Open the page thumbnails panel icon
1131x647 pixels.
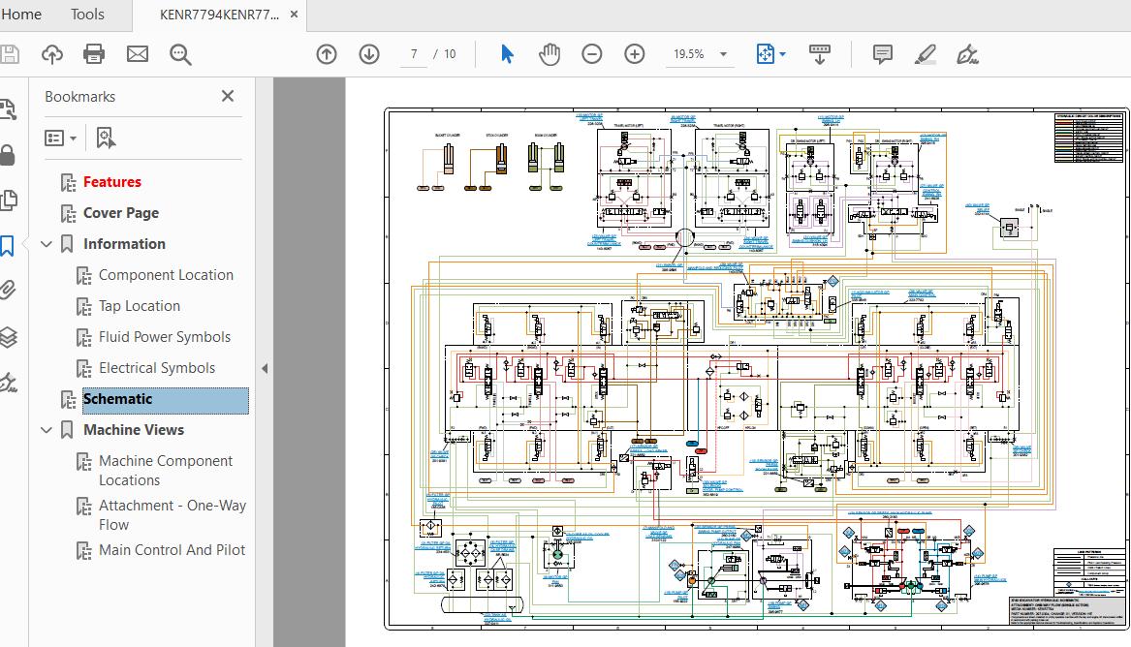point(8,109)
